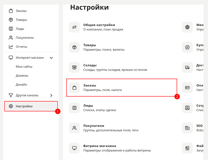This screenshot has height=160, width=208.
Task: Click the archive icon of Склады card
Action: click(74, 67)
